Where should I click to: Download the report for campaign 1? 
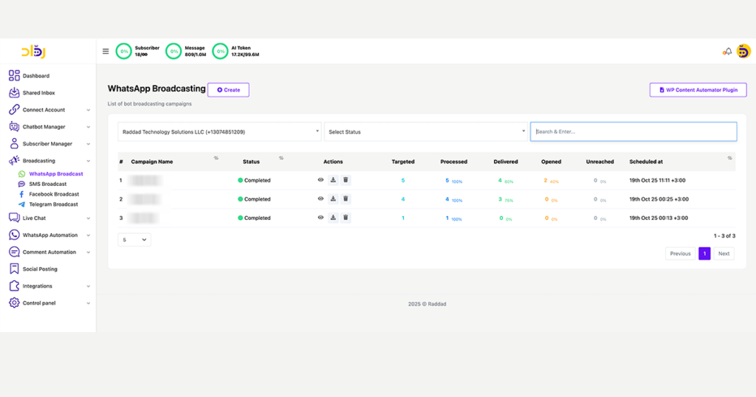(333, 180)
